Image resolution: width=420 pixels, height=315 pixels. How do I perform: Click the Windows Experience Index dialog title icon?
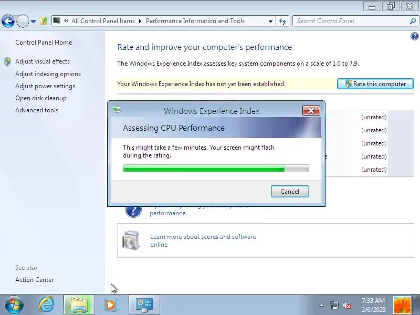(117, 110)
